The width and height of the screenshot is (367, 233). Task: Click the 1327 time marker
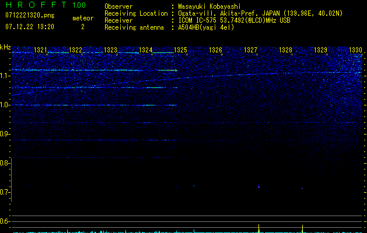[x=250, y=50]
